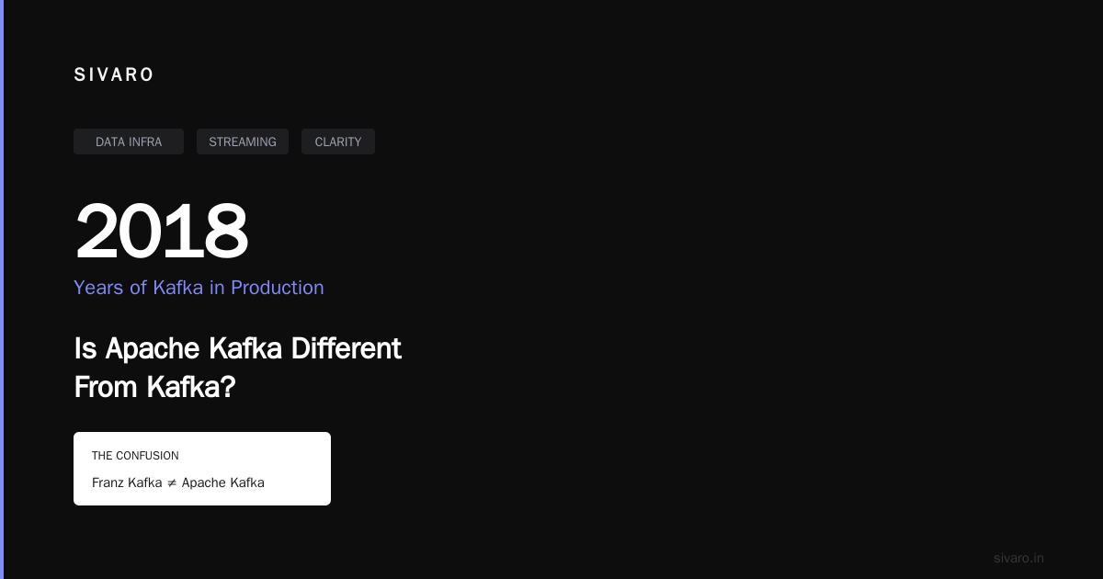Click the 'Is Apache Kafka Different' headline line

[x=237, y=349]
